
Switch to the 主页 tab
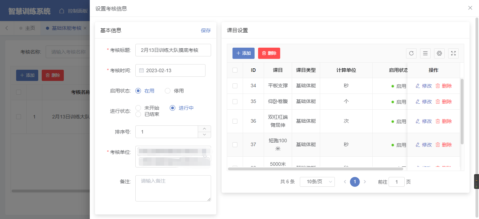click(x=30, y=28)
